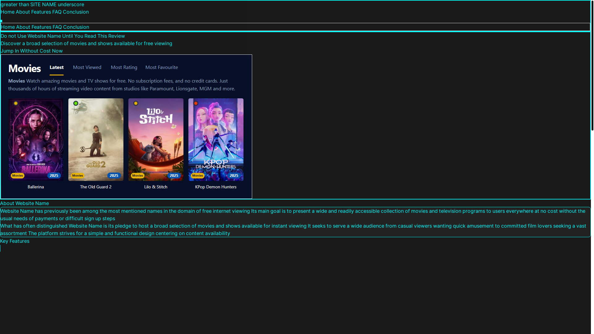
Task: Switch to the Most Rating tab
Action: click(124, 67)
